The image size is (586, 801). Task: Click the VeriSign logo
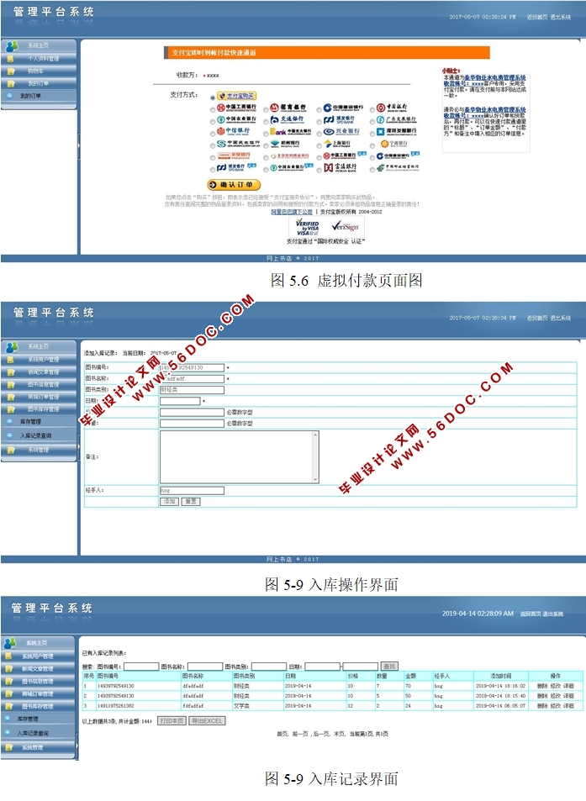346,226
